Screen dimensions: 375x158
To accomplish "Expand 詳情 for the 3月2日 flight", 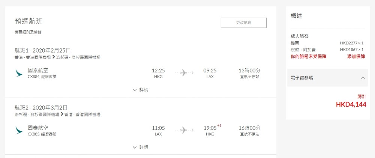I will 141,147.
